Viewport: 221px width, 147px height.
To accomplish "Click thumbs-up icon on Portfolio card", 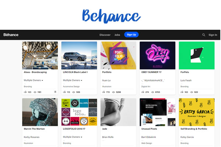I will [x=104, y=92].
